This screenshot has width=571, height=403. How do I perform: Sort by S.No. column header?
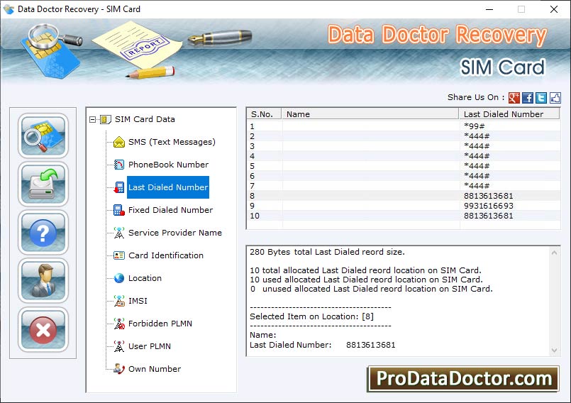264,114
